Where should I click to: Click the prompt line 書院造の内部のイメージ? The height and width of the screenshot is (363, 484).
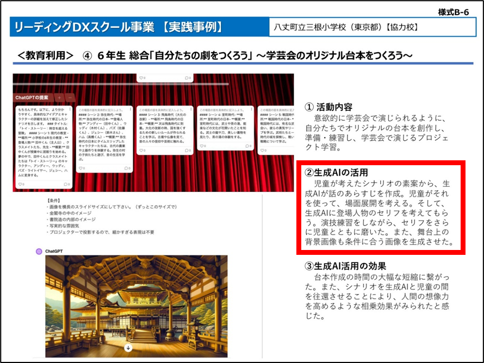pos(71,220)
